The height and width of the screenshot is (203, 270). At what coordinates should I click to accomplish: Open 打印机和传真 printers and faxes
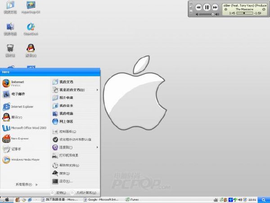tap(65, 155)
